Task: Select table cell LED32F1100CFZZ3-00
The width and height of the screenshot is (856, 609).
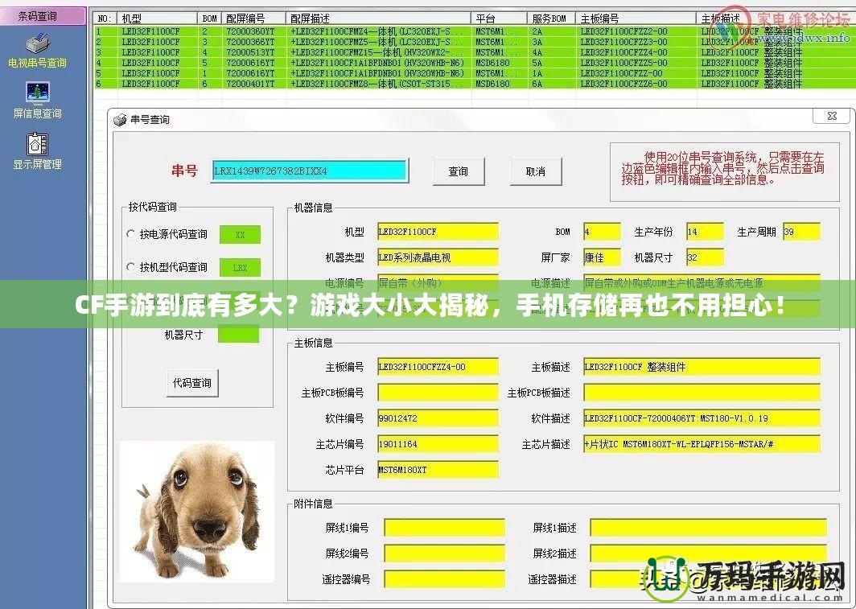Action: [x=636, y=42]
